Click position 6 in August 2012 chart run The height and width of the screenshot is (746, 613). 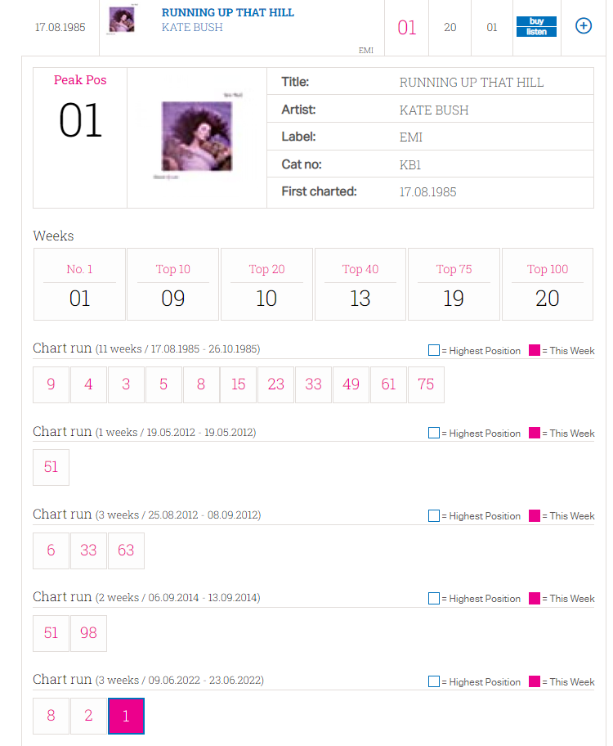click(x=51, y=551)
